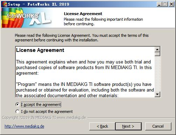Open the http://www.mediakg.de link
The width and height of the screenshot is (176, 135).
point(24,126)
